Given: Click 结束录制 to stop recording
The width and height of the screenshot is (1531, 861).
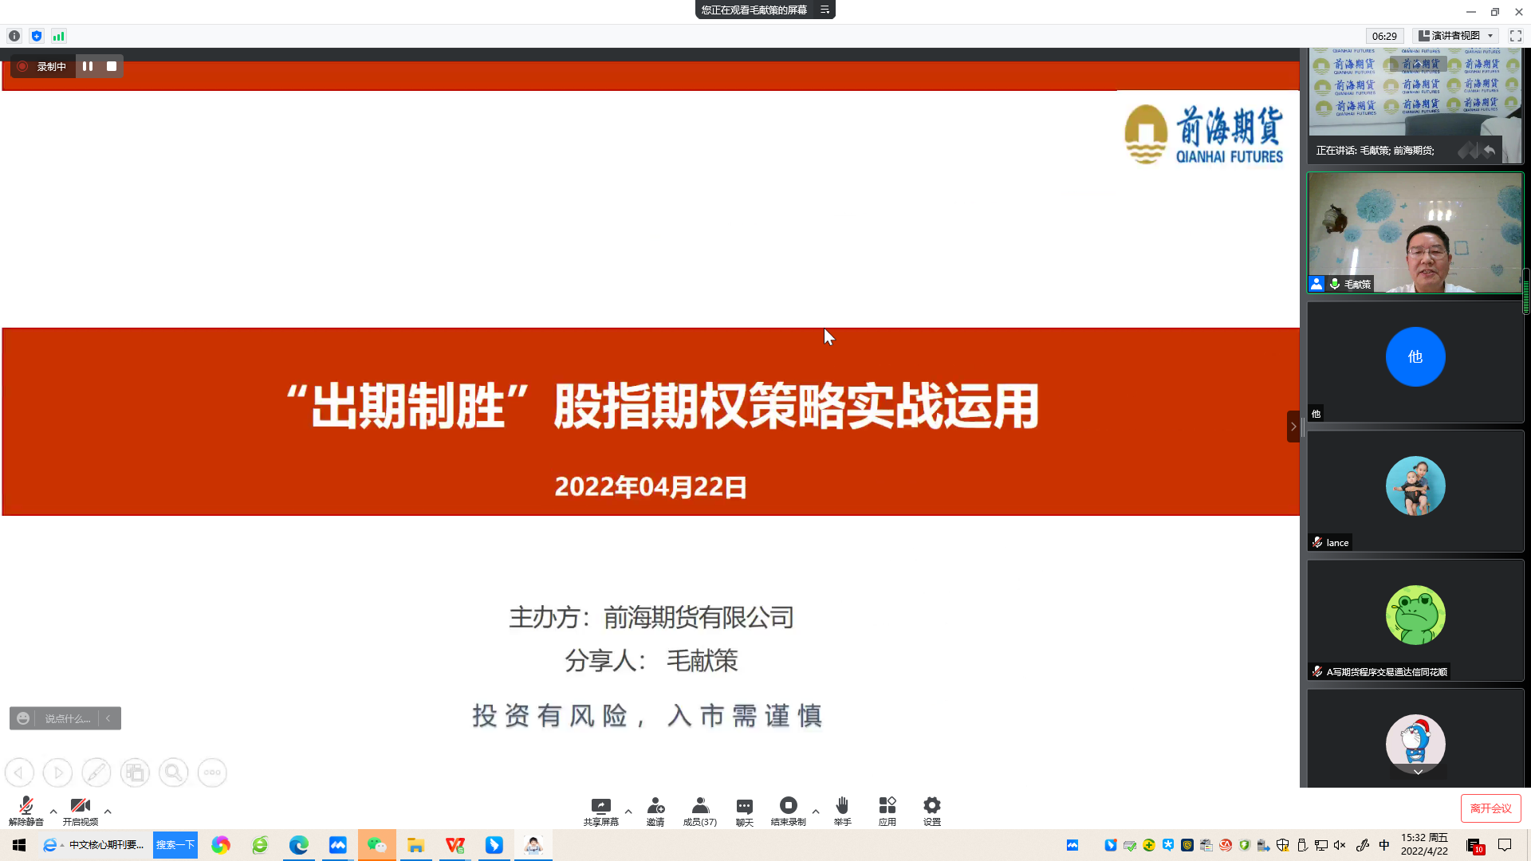Looking at the screenshot, I should [x=789, y=811].
